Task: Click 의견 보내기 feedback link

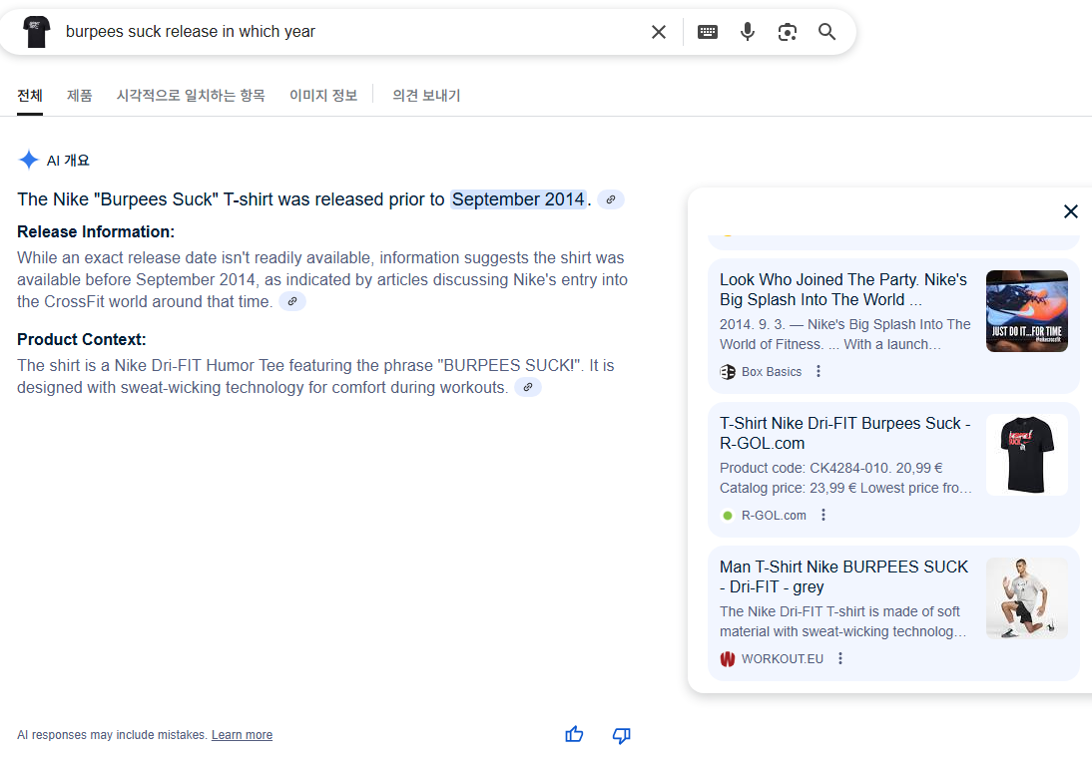Action: [426, 96]
